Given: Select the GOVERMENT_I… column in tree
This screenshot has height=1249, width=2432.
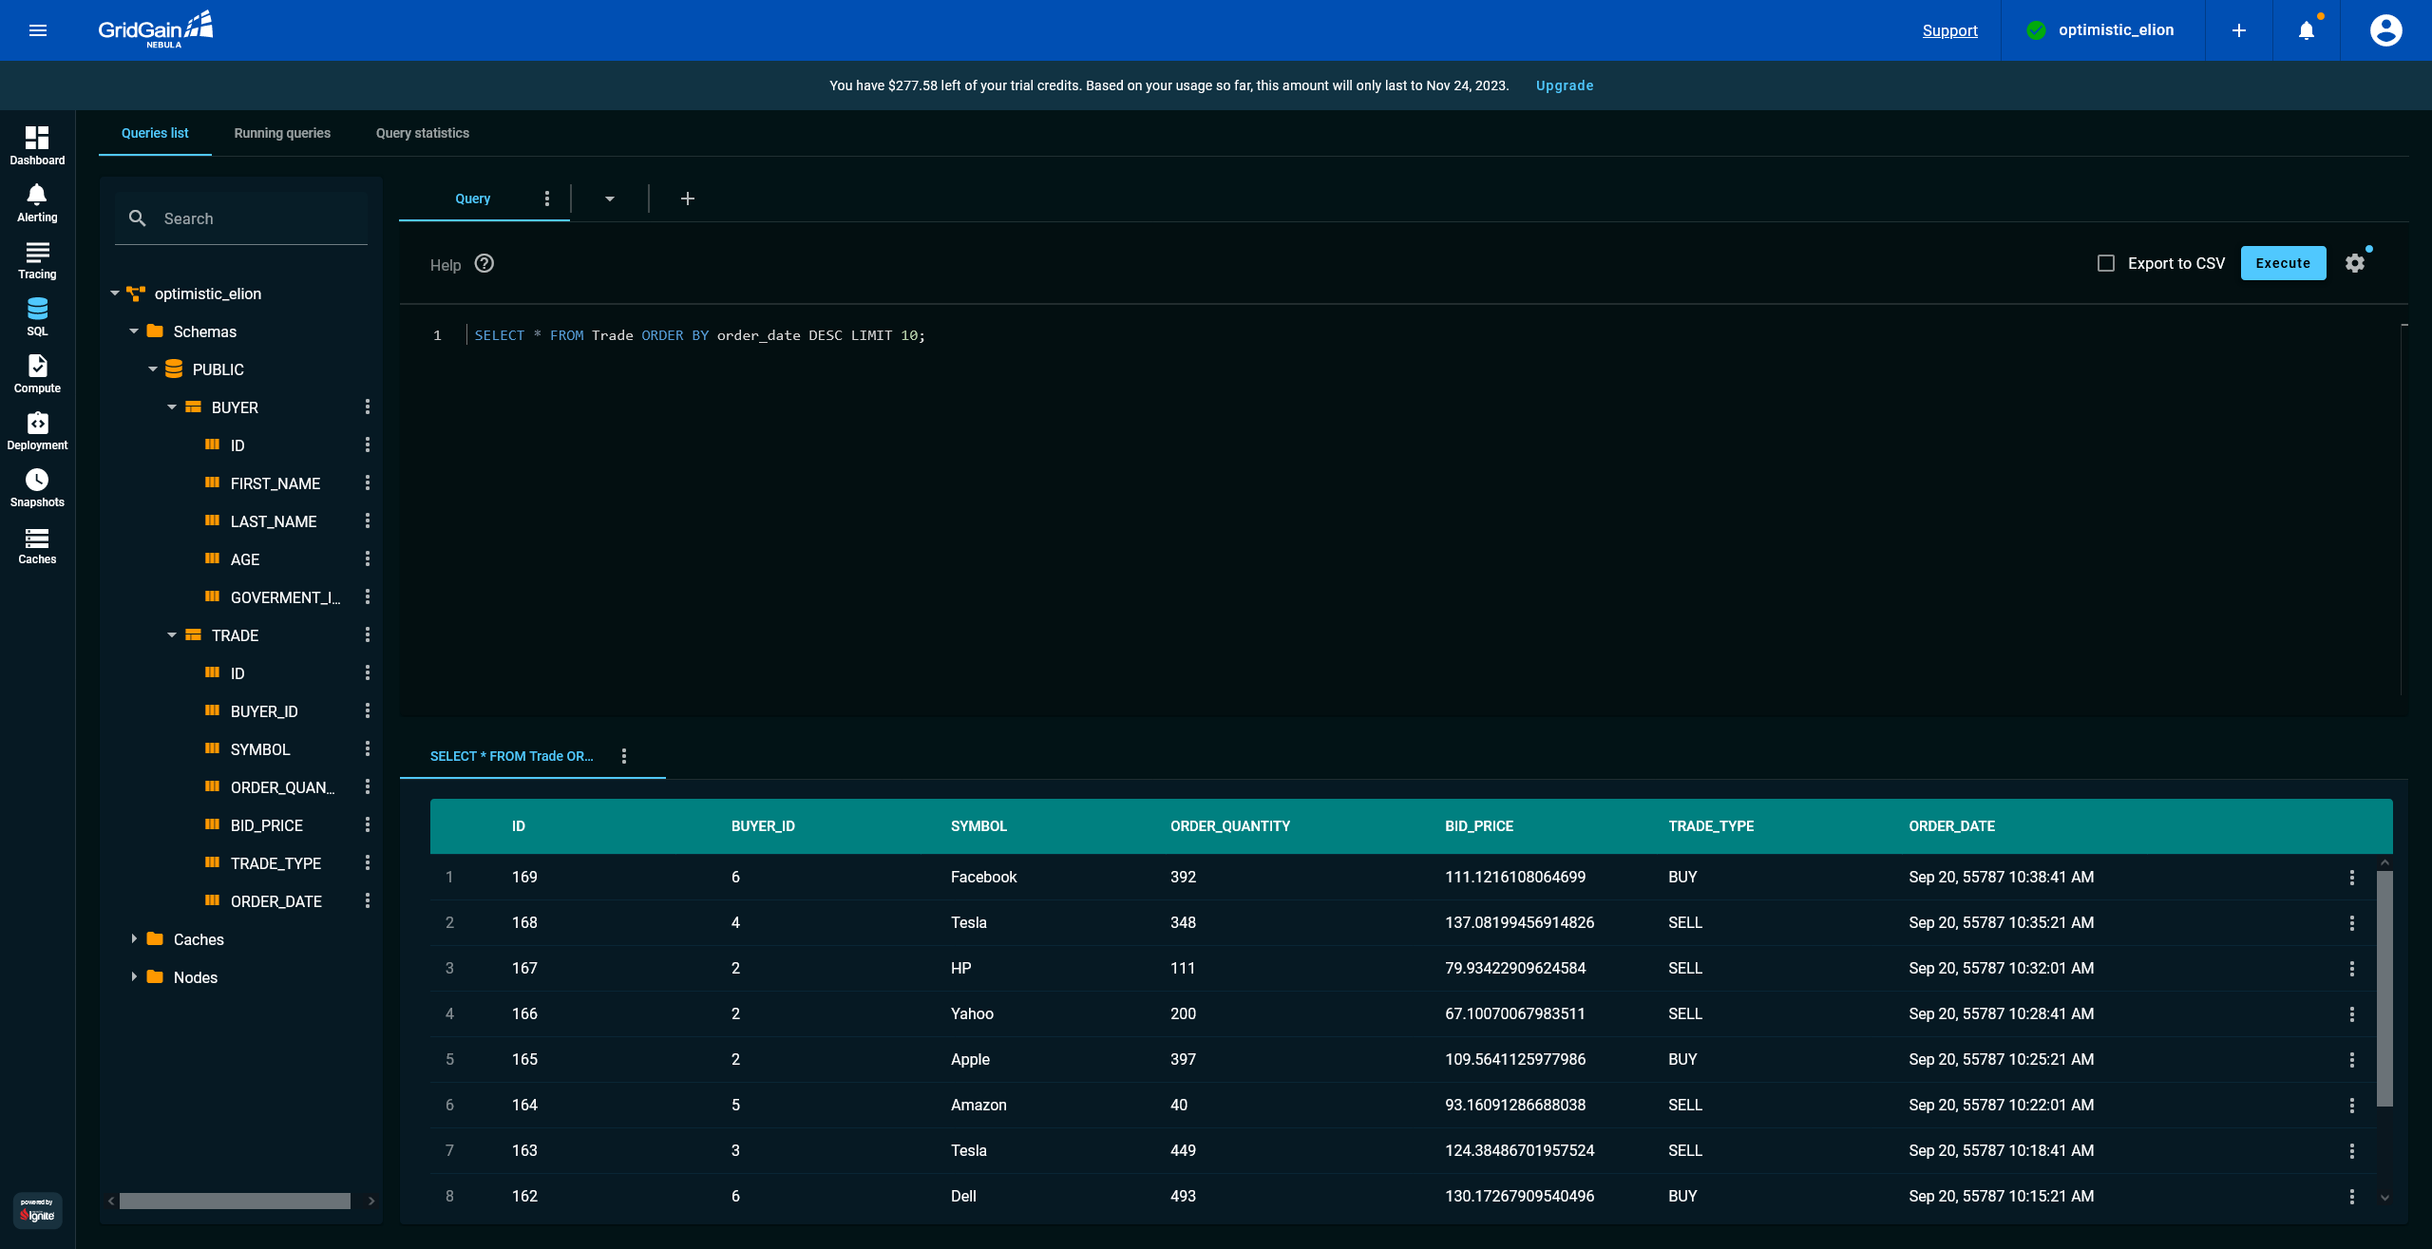Looking at the screenshot, I should pyautogui.click(x=285, y=597).
